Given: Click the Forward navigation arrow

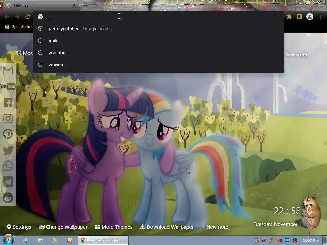Looking at the screenshot, I should [17, 17].
